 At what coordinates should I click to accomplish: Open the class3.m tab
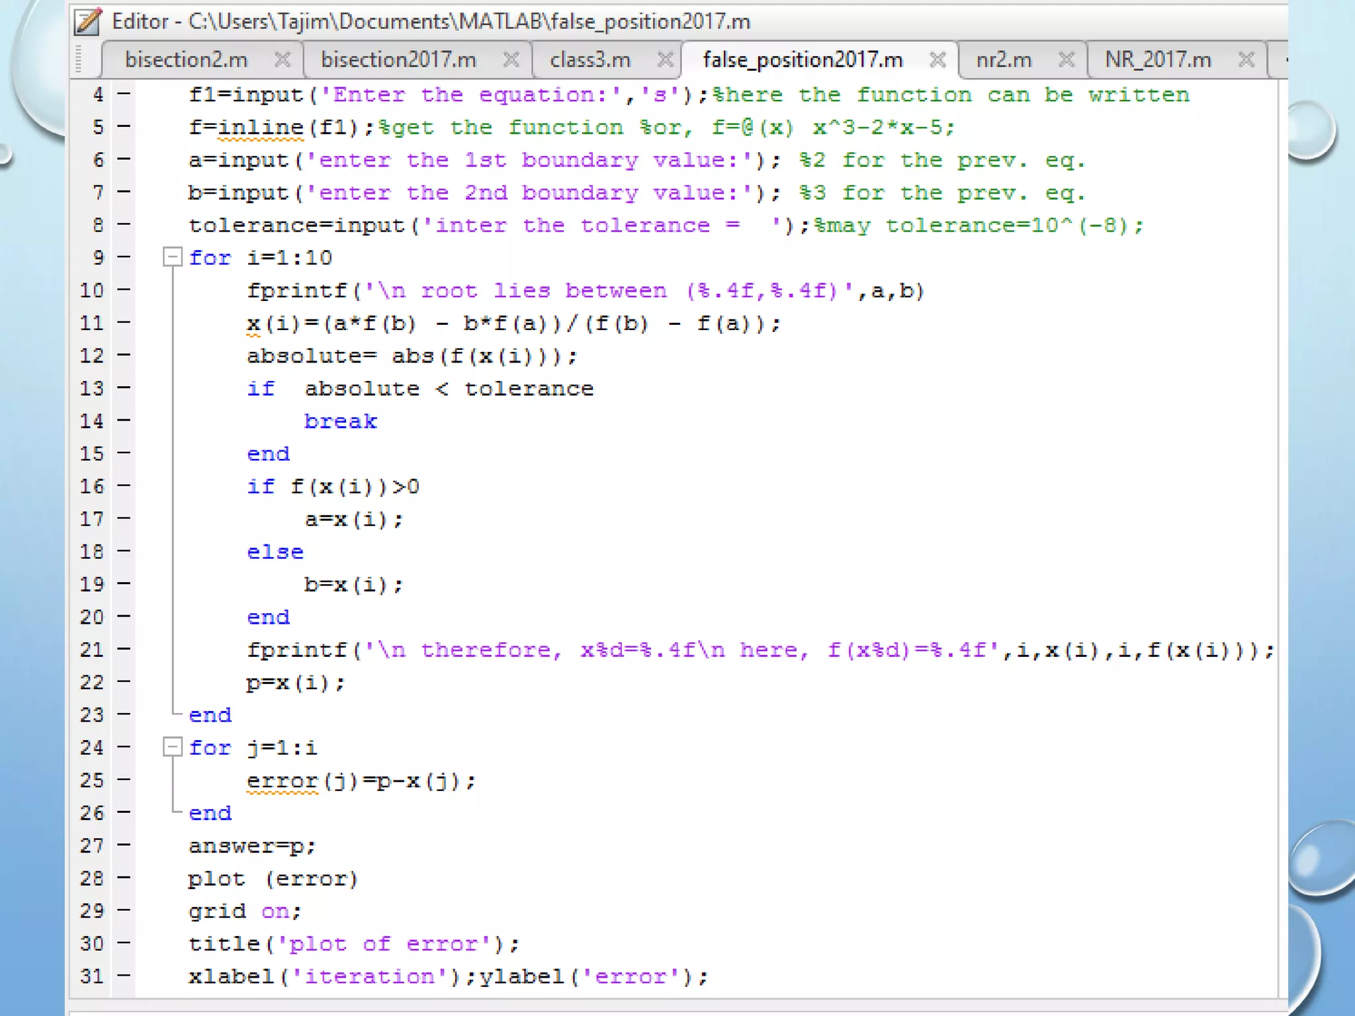tap(590, 60)
